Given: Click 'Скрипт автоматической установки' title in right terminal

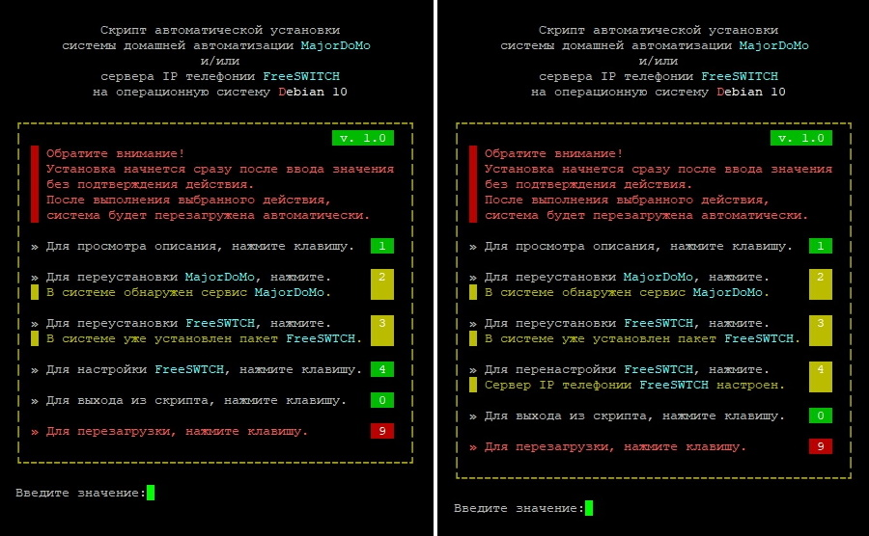Looking at the screenshot, I should point(659,30).
